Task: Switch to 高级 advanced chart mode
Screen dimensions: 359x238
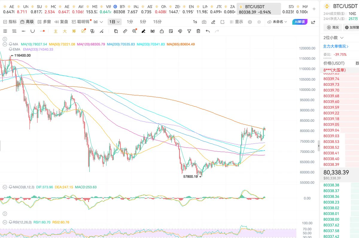Action: pos(27,22)
